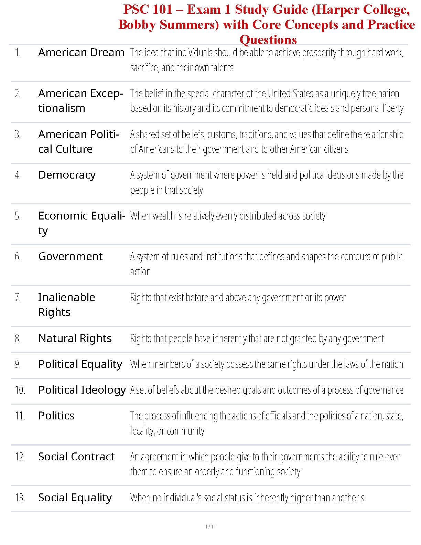The width and height of the screenshot is (421, 545).
Task: Click the red study guide title heading
Action: pyautogui.click(x=267, y=24)
